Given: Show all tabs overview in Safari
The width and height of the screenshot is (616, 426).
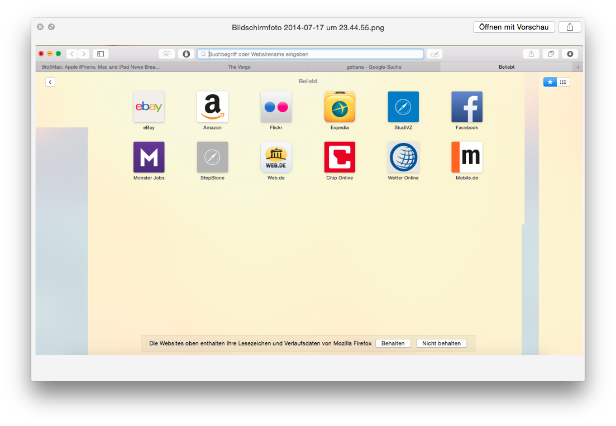Looking at the screenshot, I should click(x=551, y=54).
